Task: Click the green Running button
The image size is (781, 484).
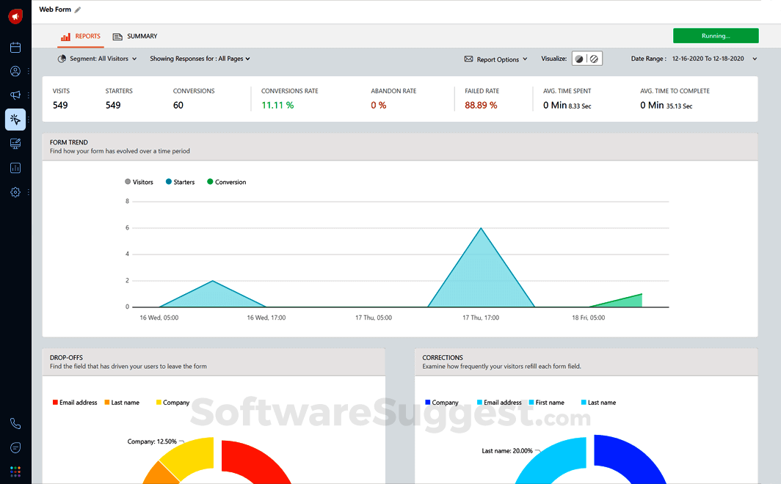Action: point(715,36)
